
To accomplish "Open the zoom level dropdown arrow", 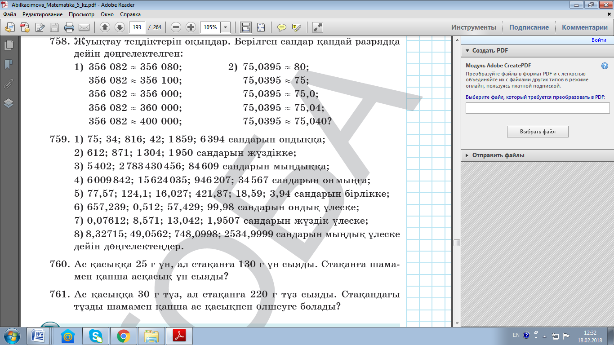I will pos(226,27).
